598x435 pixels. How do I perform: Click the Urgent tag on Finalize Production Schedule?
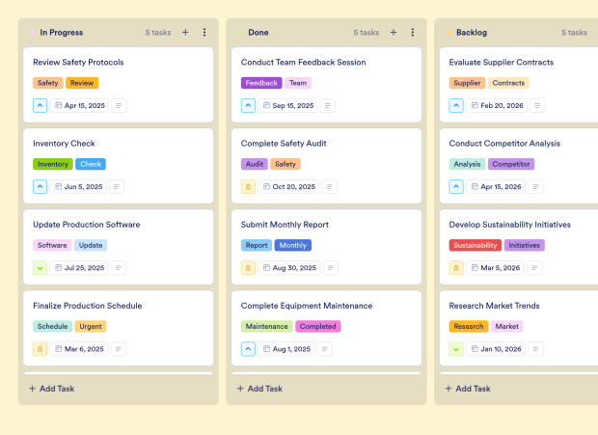coord(91,327)
